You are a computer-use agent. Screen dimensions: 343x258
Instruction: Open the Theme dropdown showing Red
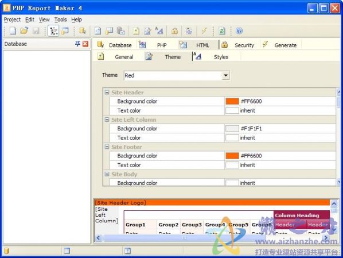[225, 75]
